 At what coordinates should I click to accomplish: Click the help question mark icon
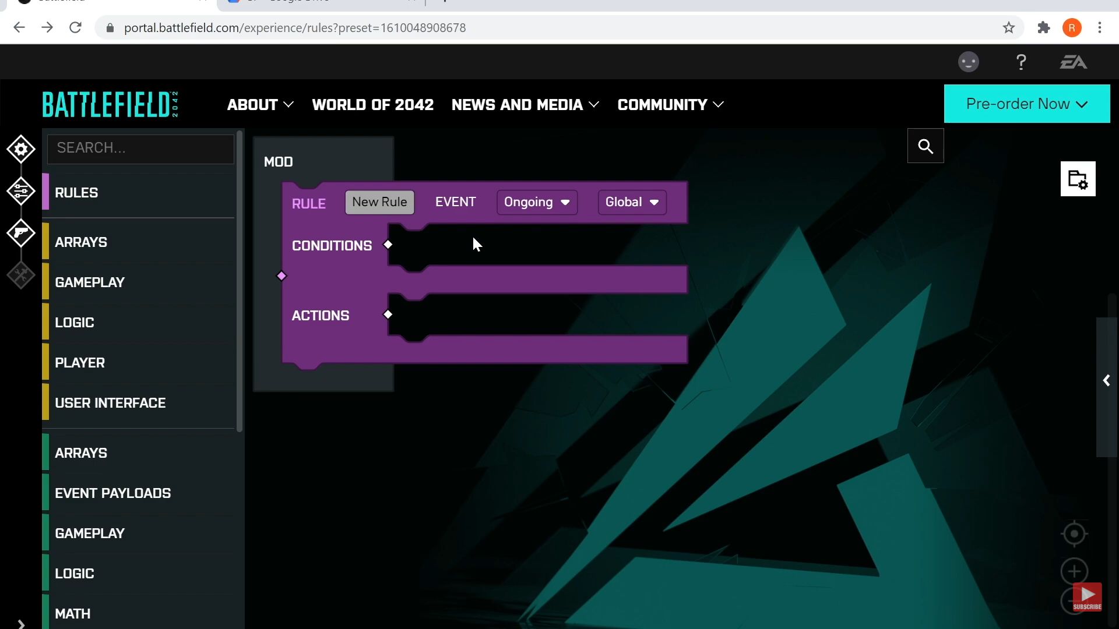1021,62
